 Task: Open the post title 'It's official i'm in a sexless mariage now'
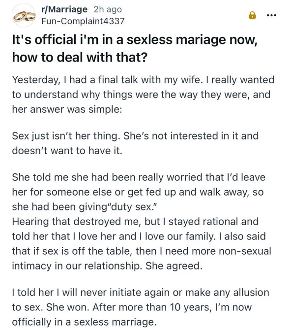(135, 40)
